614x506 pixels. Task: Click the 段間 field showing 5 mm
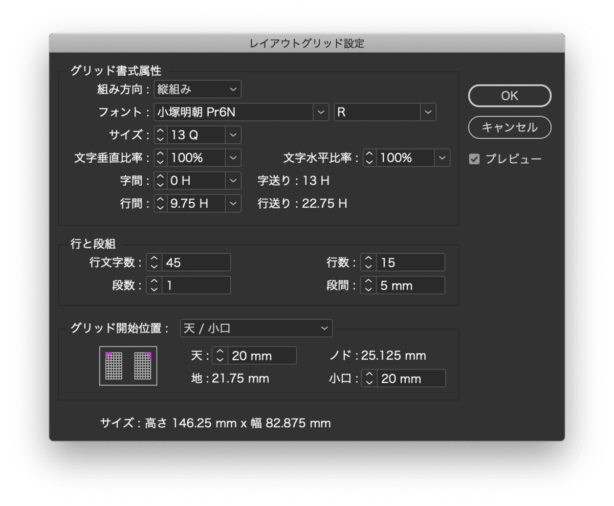[x=411, y=285]
